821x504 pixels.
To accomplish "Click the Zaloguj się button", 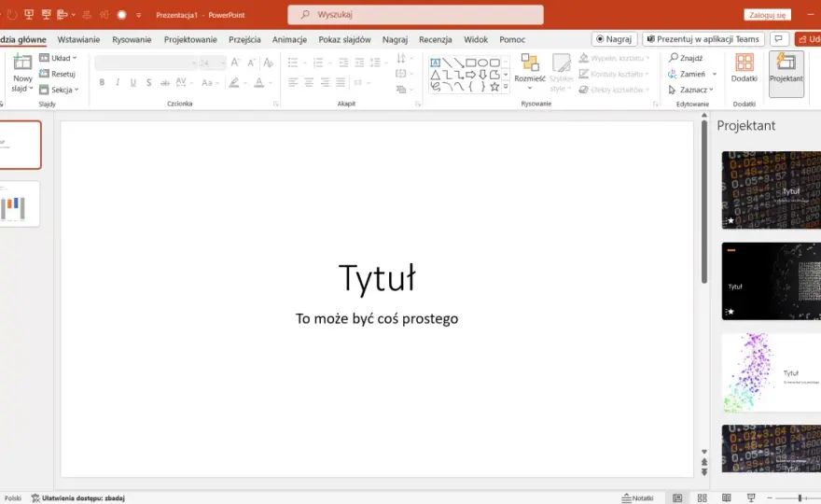I will point(767,15).
